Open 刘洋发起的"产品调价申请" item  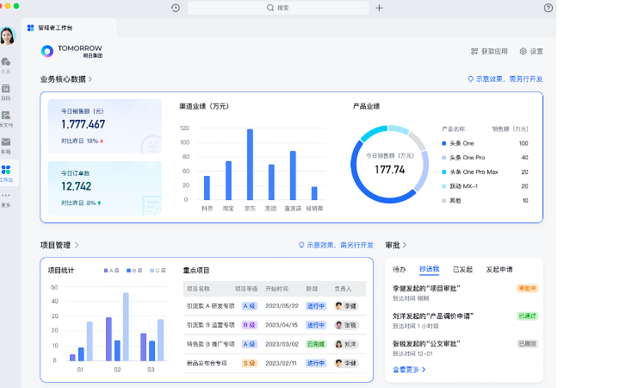[x=465, y=321]
